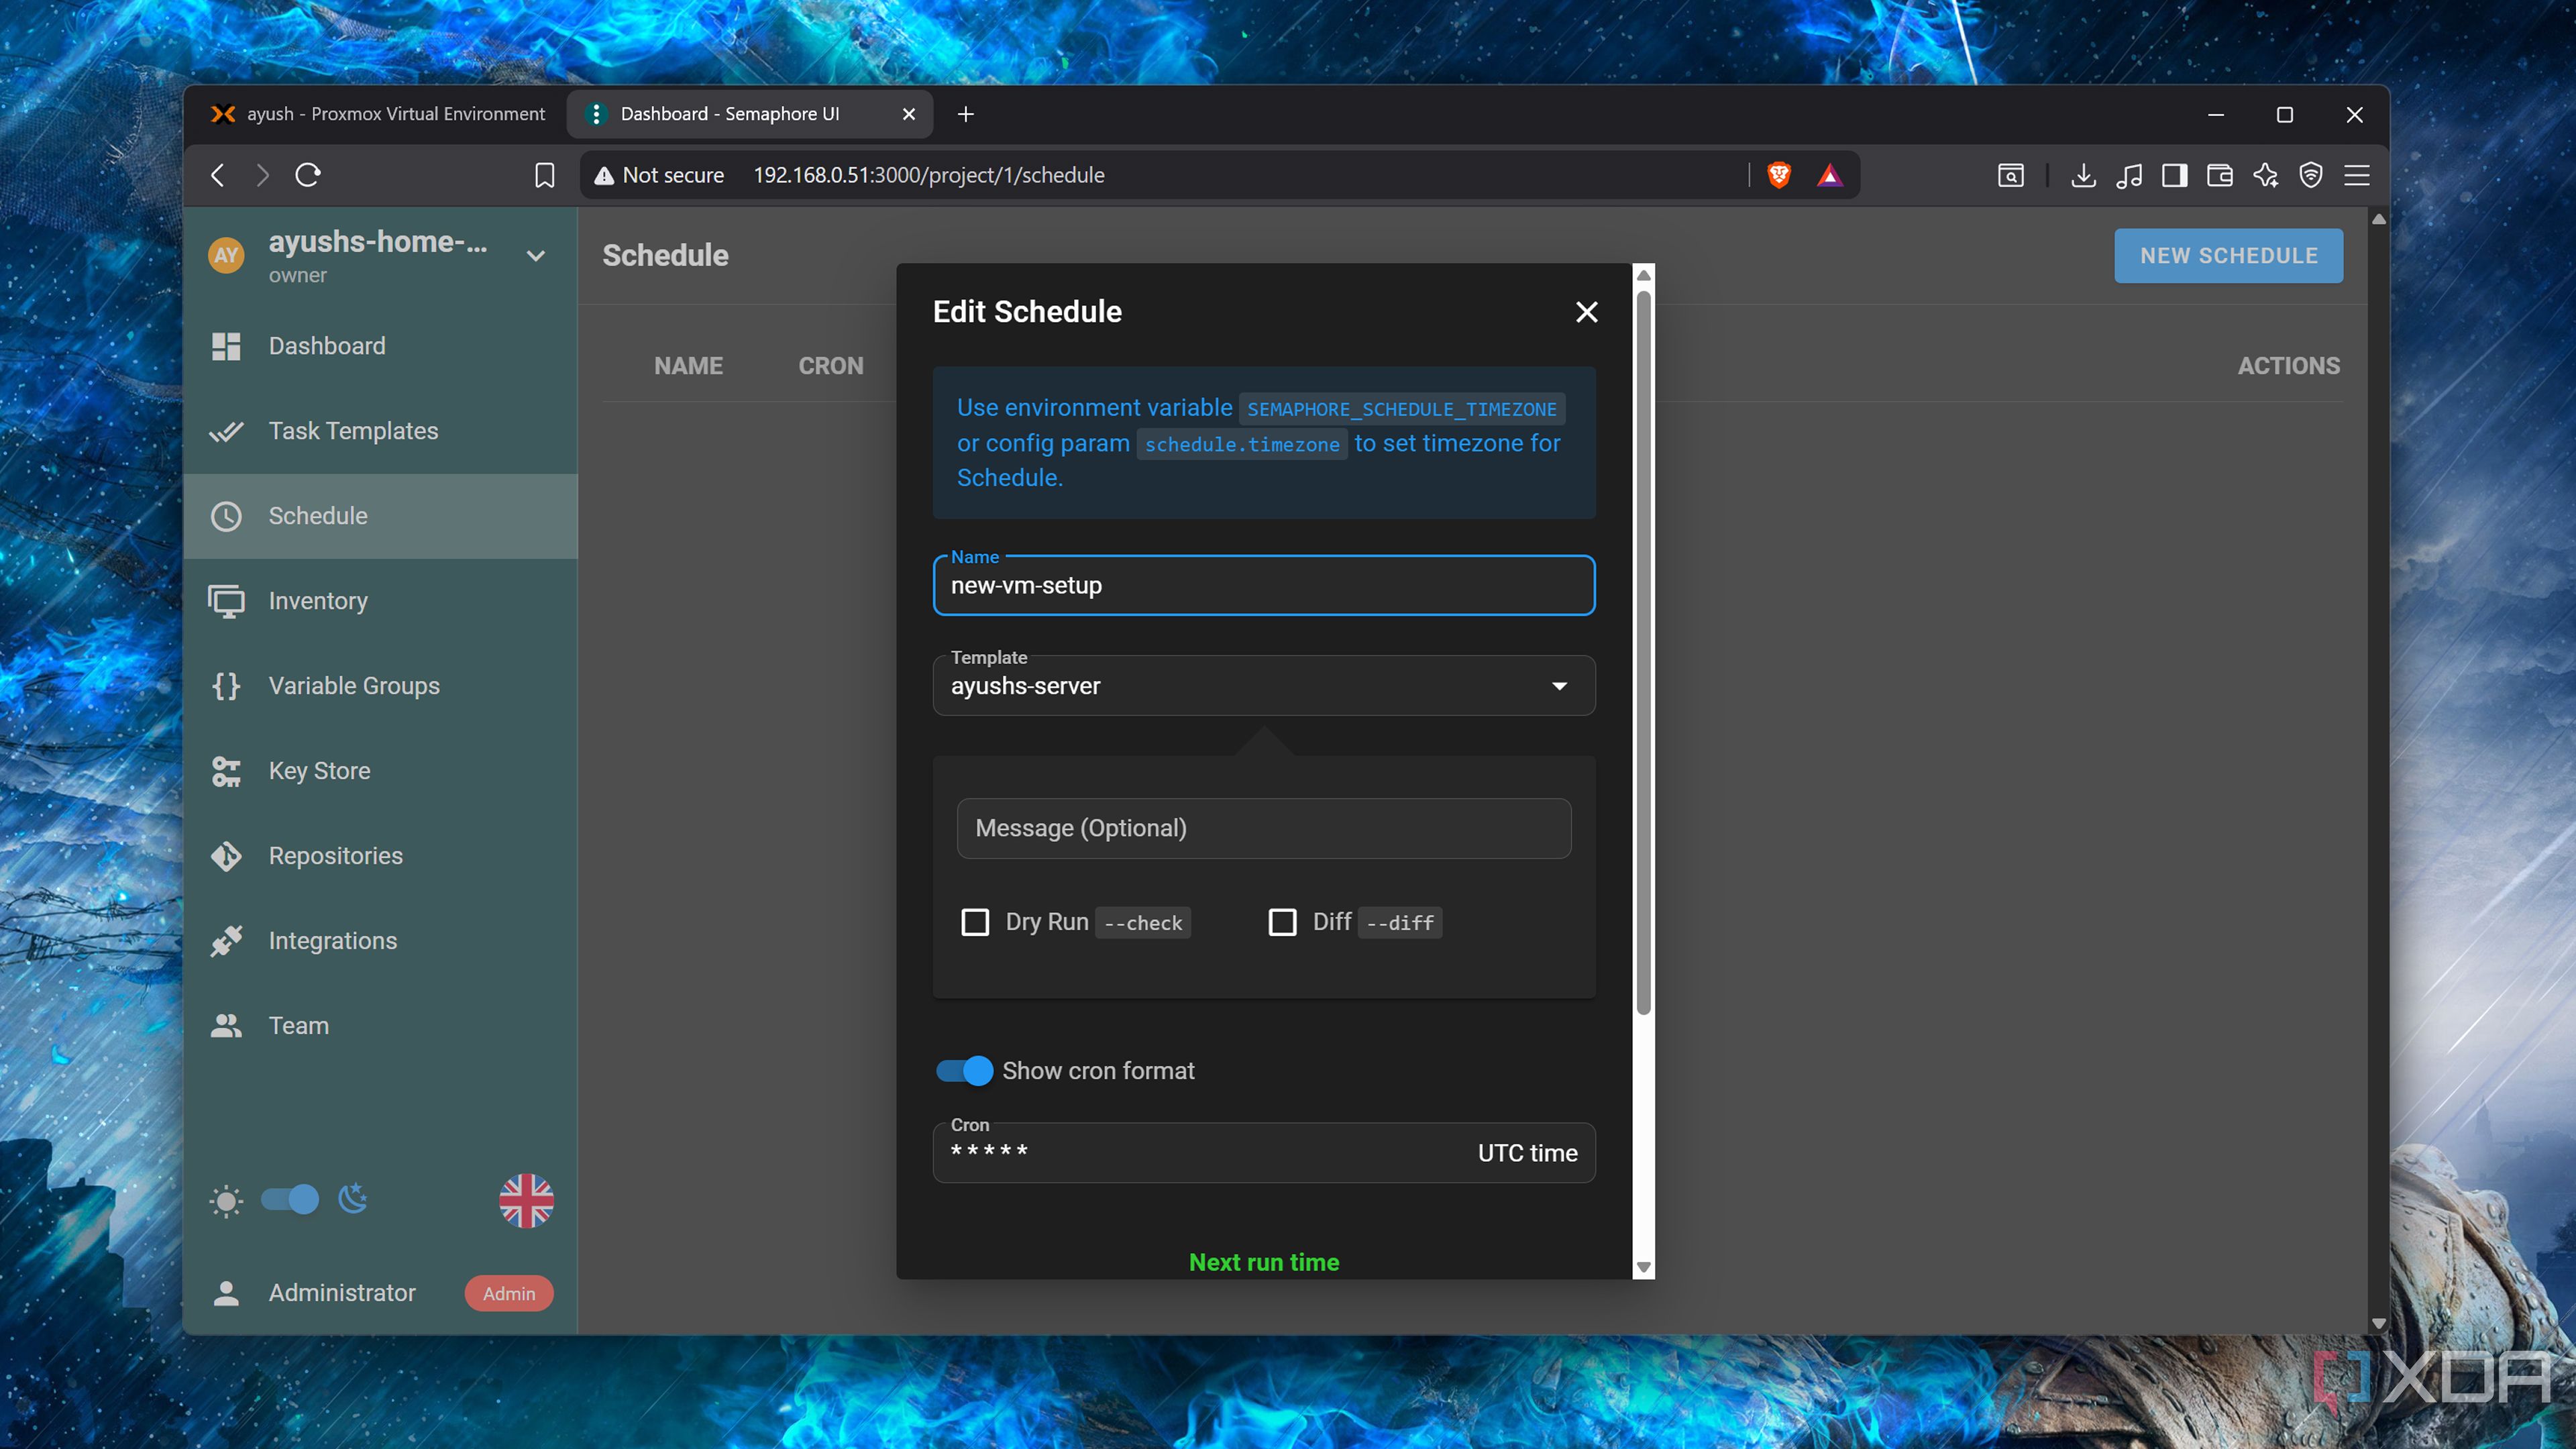
Task: Open Task Templates in the sidebar
Action: coord(380,431)
